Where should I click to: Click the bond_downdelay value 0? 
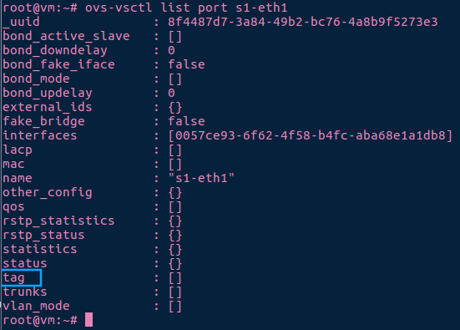click(172, 50)
